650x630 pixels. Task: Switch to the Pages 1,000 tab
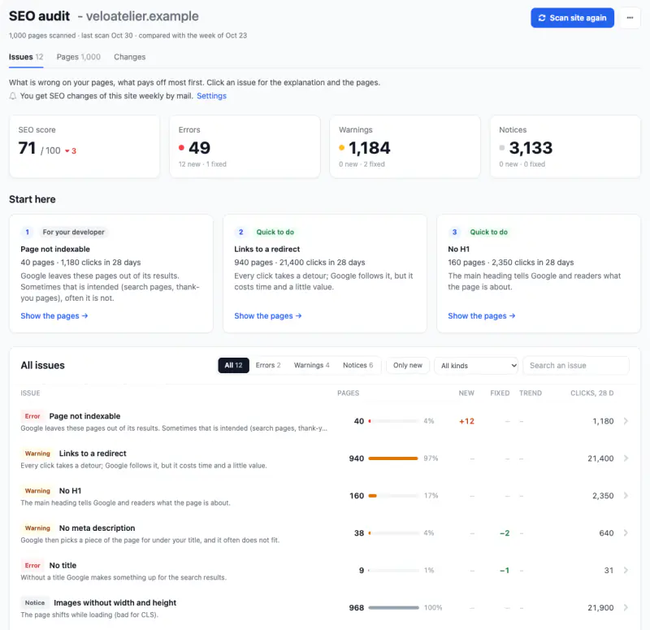click(x=78, y=57)
